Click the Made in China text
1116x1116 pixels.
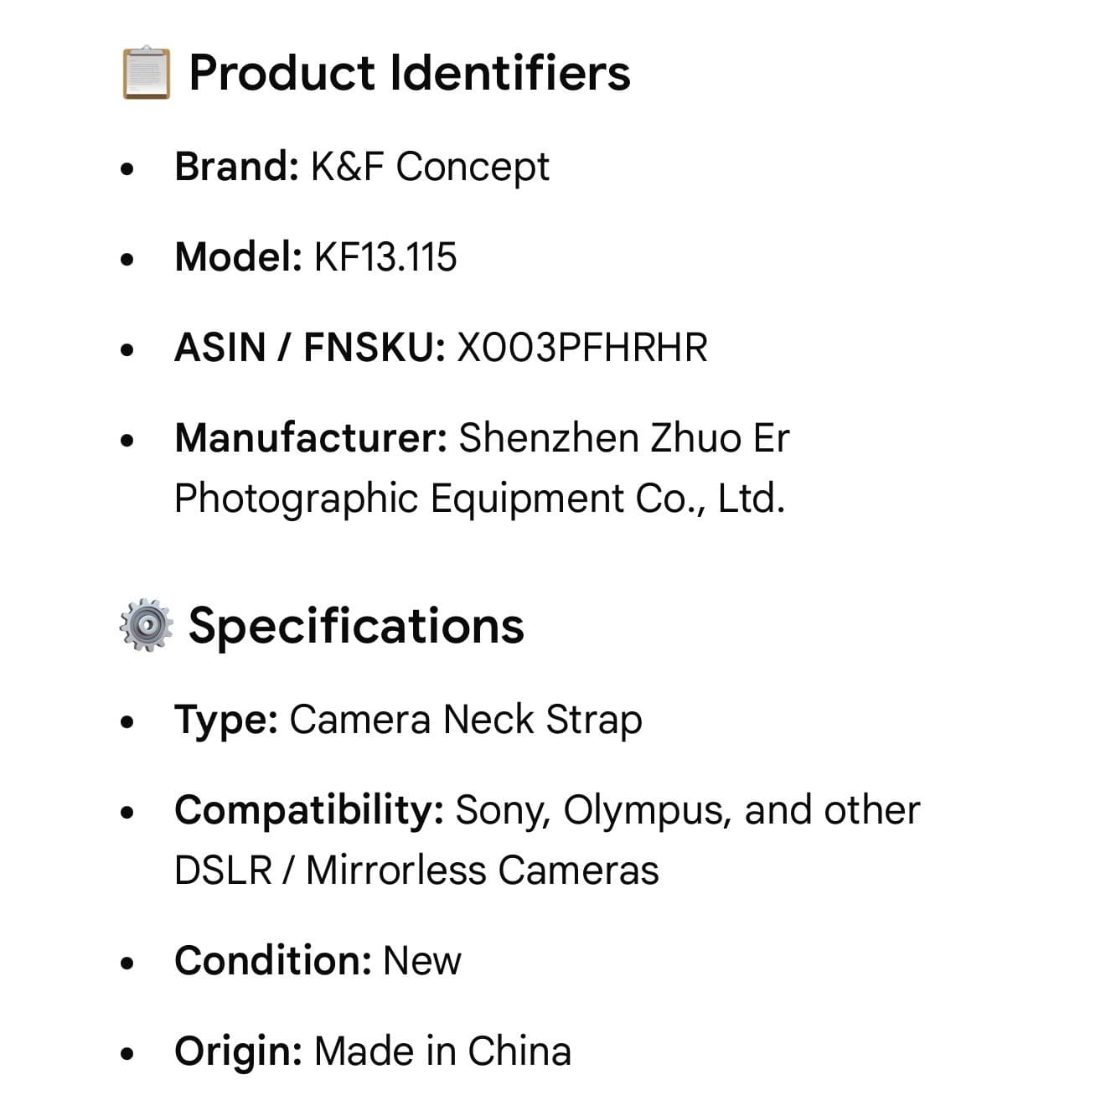(x=442, y=1051)
